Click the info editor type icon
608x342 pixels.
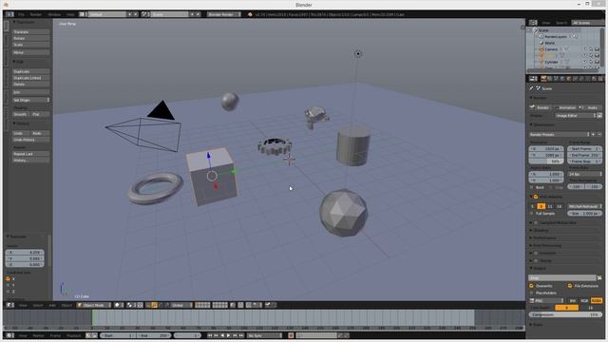(x=9, y=14)
